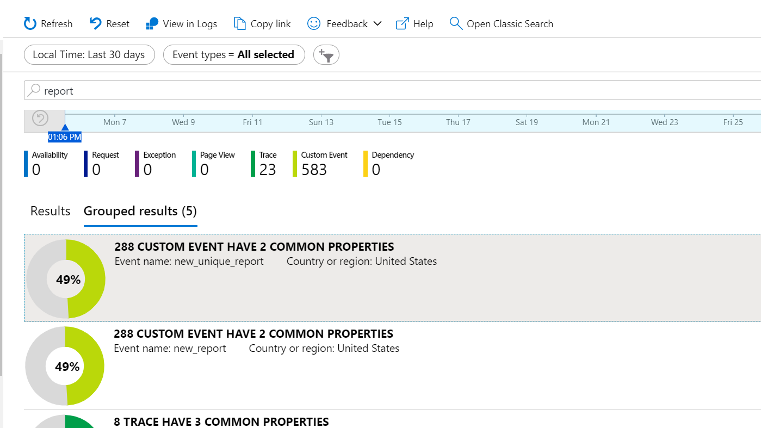761x428 pixels.
Task: Click the Copy link icon
Action: point(239,23)
